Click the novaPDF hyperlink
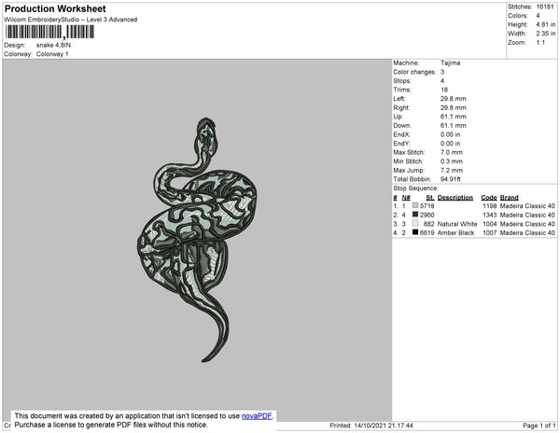The height and width of the screenshot is (433, 560). 257,416
